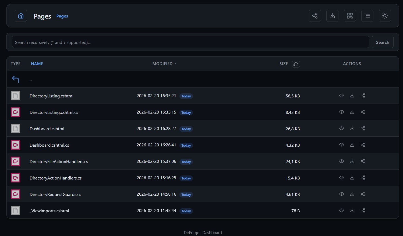
Task: Share DirectoryFileActionHandlers.cs via its row icon
Action: tap(363, 161)
